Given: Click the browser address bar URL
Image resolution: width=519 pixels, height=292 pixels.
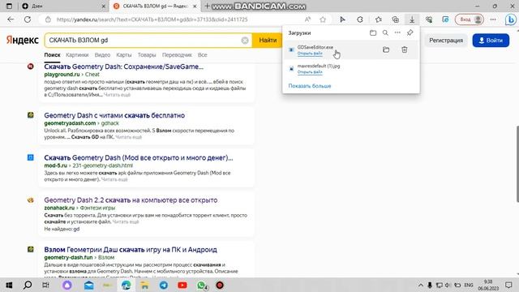Looking at the screenshot, I should pyautogui.click(x=152, y=19).
